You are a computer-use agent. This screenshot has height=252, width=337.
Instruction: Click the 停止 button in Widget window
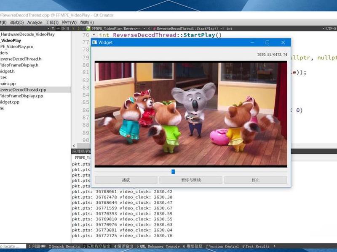(x=256, y=180)
